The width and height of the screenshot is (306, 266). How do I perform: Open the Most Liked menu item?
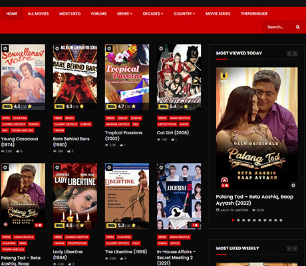click(70, 13)
